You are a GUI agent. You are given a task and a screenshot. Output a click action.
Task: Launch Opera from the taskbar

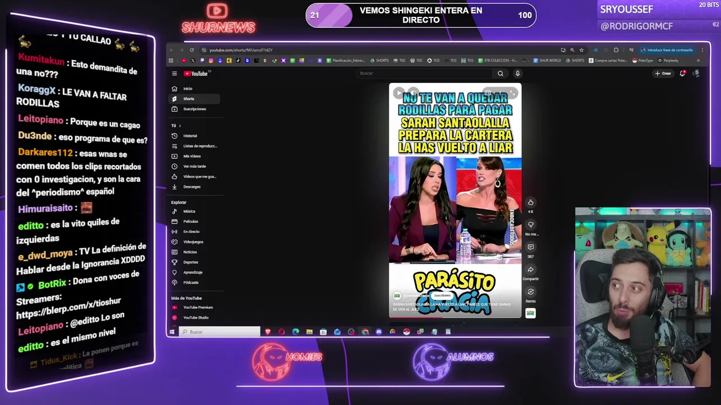click(x=282, y=332)
